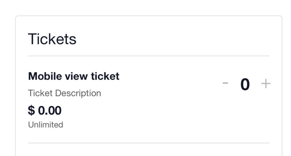
Task: Select the Tickets section heading
Action: tap(52, 39)
